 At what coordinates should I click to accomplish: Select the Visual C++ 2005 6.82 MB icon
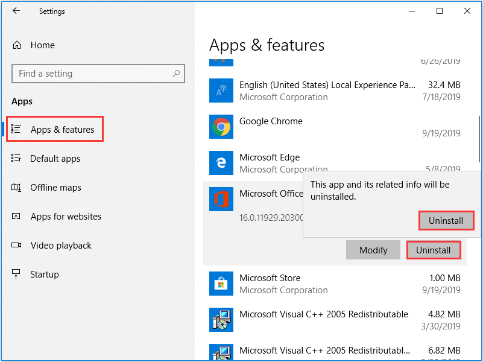[x=221, y=352]
